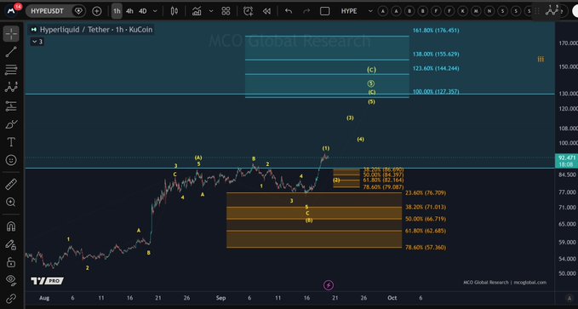The height and width of the screenshot is (309, 578).
Task: Click the Hyperliquid / Tether chart title
Action: (x=96, y=30)
